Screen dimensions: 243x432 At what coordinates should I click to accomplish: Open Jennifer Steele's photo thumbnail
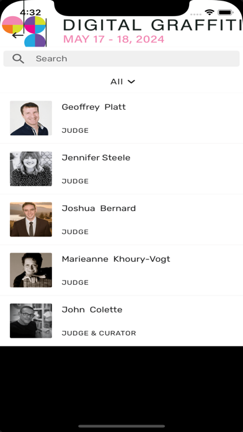(31, 169)
